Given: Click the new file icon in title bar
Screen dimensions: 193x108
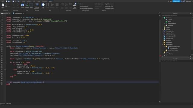Looking at the screenshot, I should point(6,1).
